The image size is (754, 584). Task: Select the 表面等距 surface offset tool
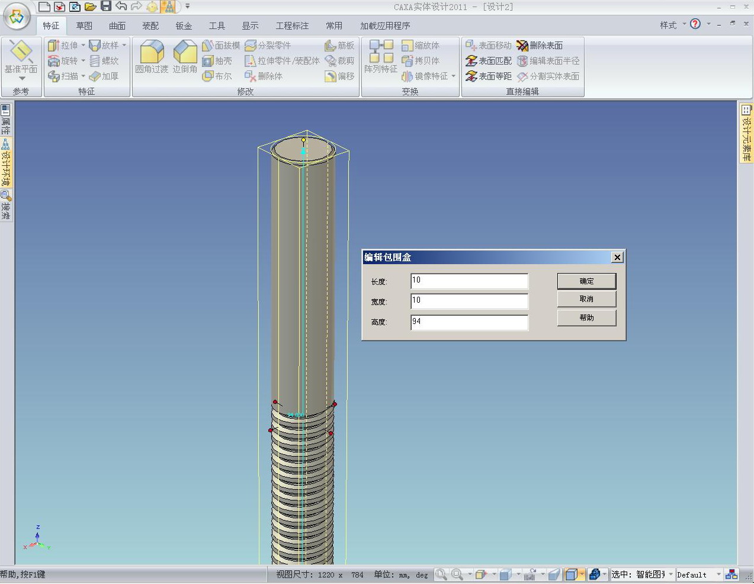point(489,76)
